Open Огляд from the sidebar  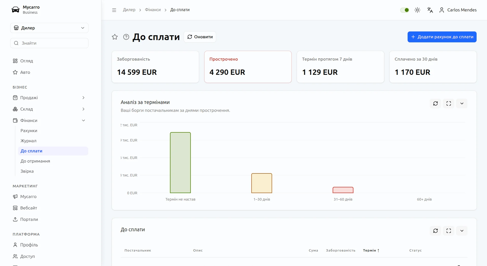click(49, 61)
